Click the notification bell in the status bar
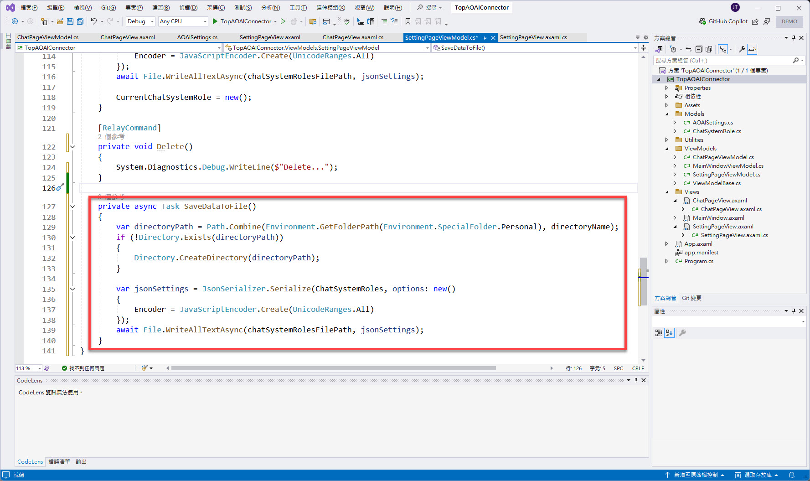 pos(792,475)
